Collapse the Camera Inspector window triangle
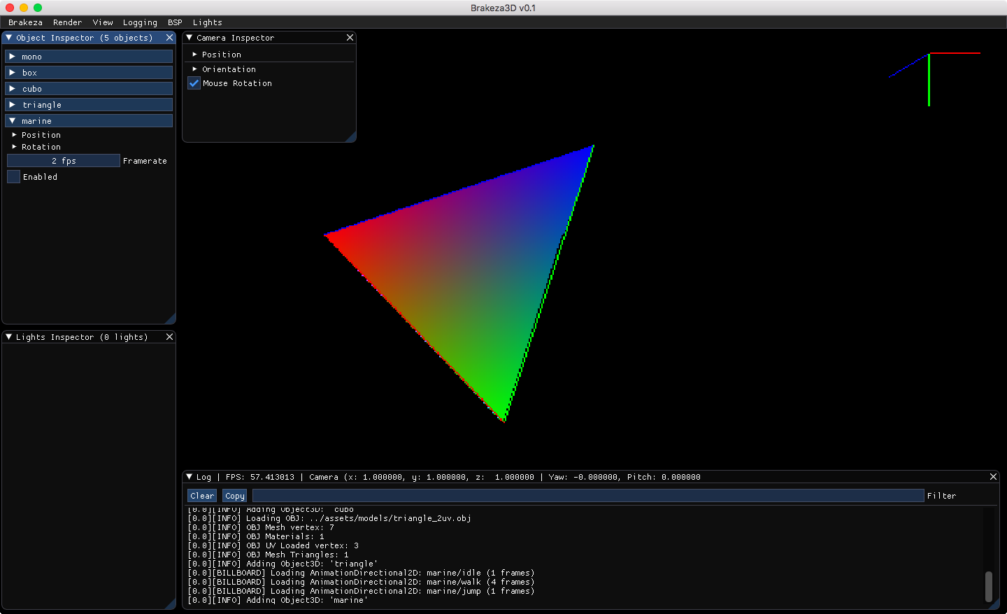1007x614 pixels. pos(190,38)
